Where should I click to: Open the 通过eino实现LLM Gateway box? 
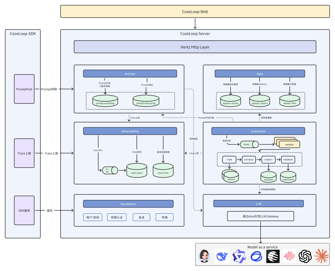click(x=261, y=216)
